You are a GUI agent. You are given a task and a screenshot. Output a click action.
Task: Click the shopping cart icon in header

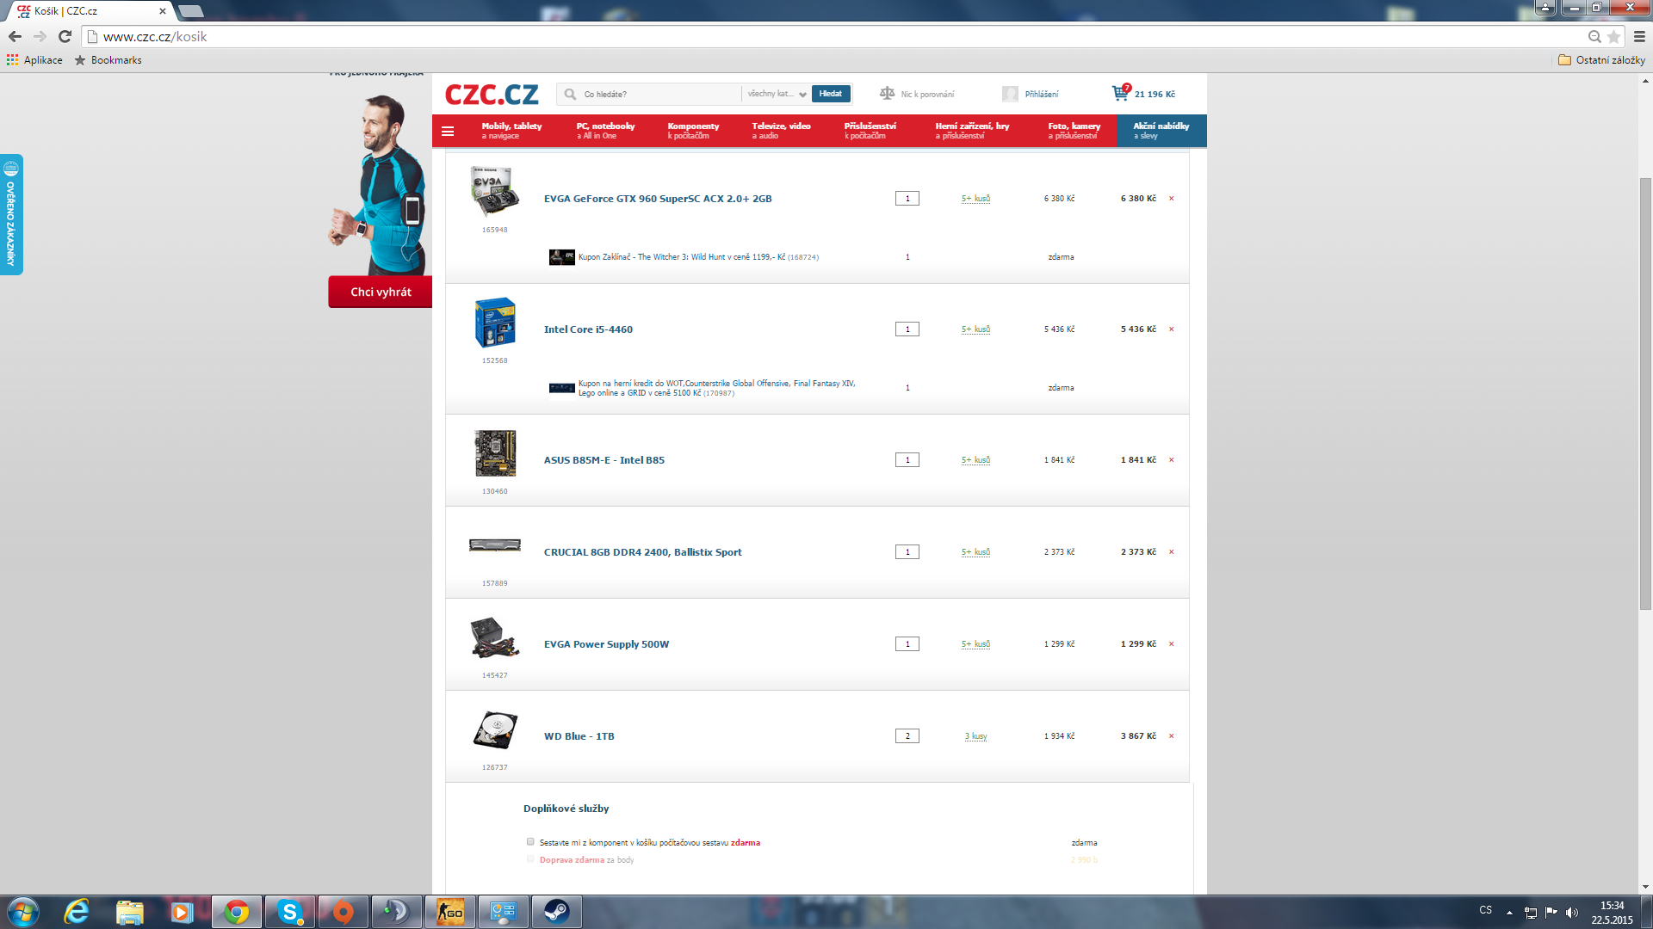[x=1120, y=93]
